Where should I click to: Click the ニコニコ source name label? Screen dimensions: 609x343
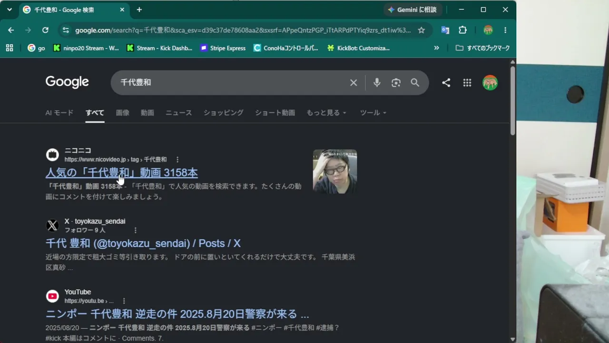click(x=78, y=151)
